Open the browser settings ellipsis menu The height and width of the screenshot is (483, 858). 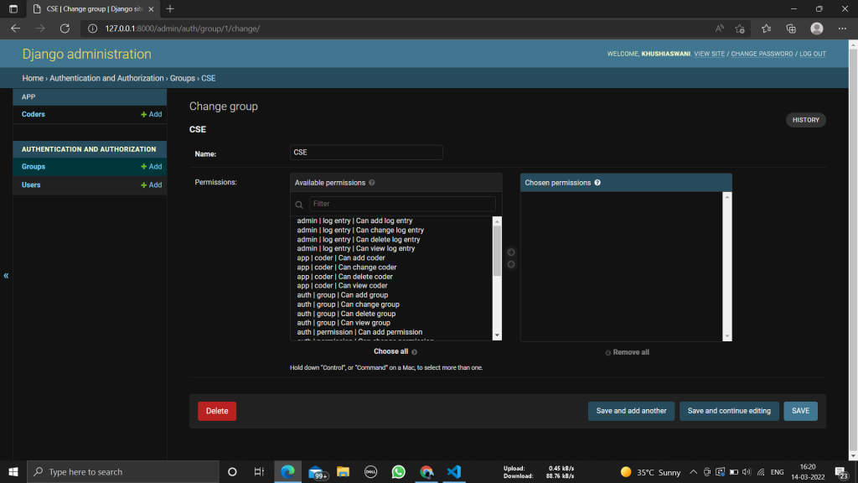(842, 27)
